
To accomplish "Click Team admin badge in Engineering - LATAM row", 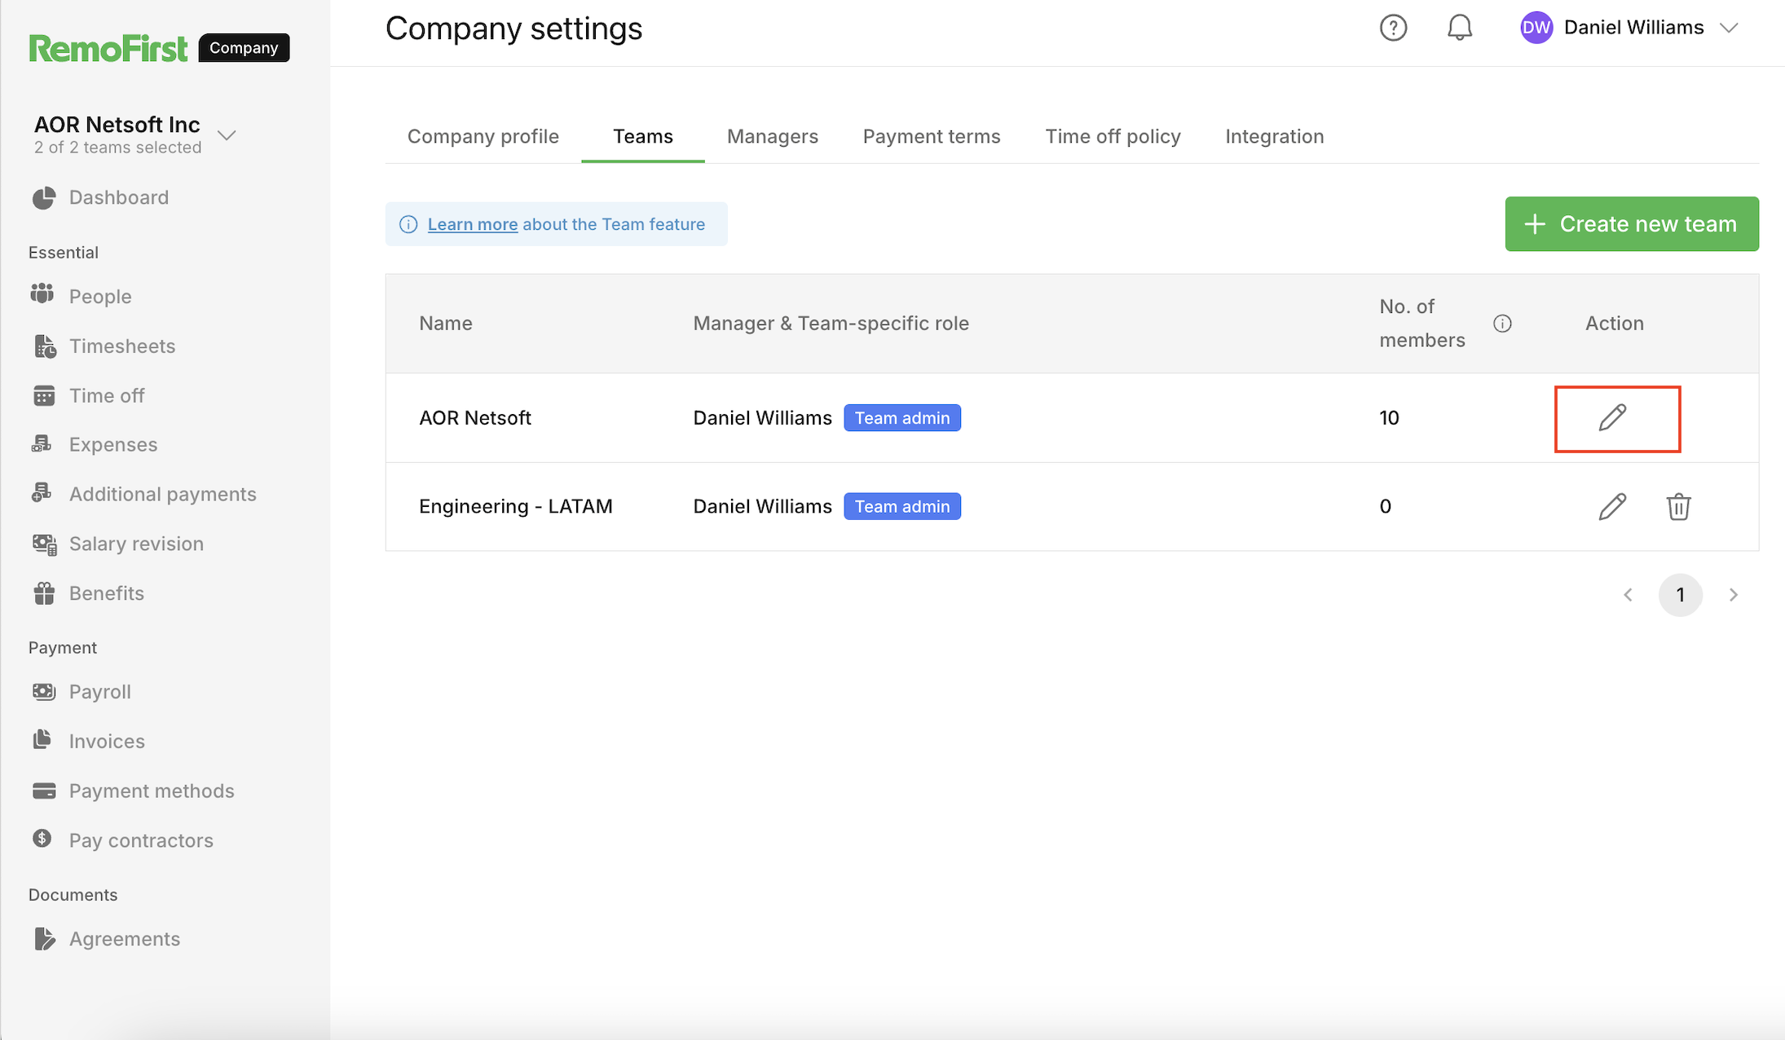I will pyautogui.click(x=901, y=506).
